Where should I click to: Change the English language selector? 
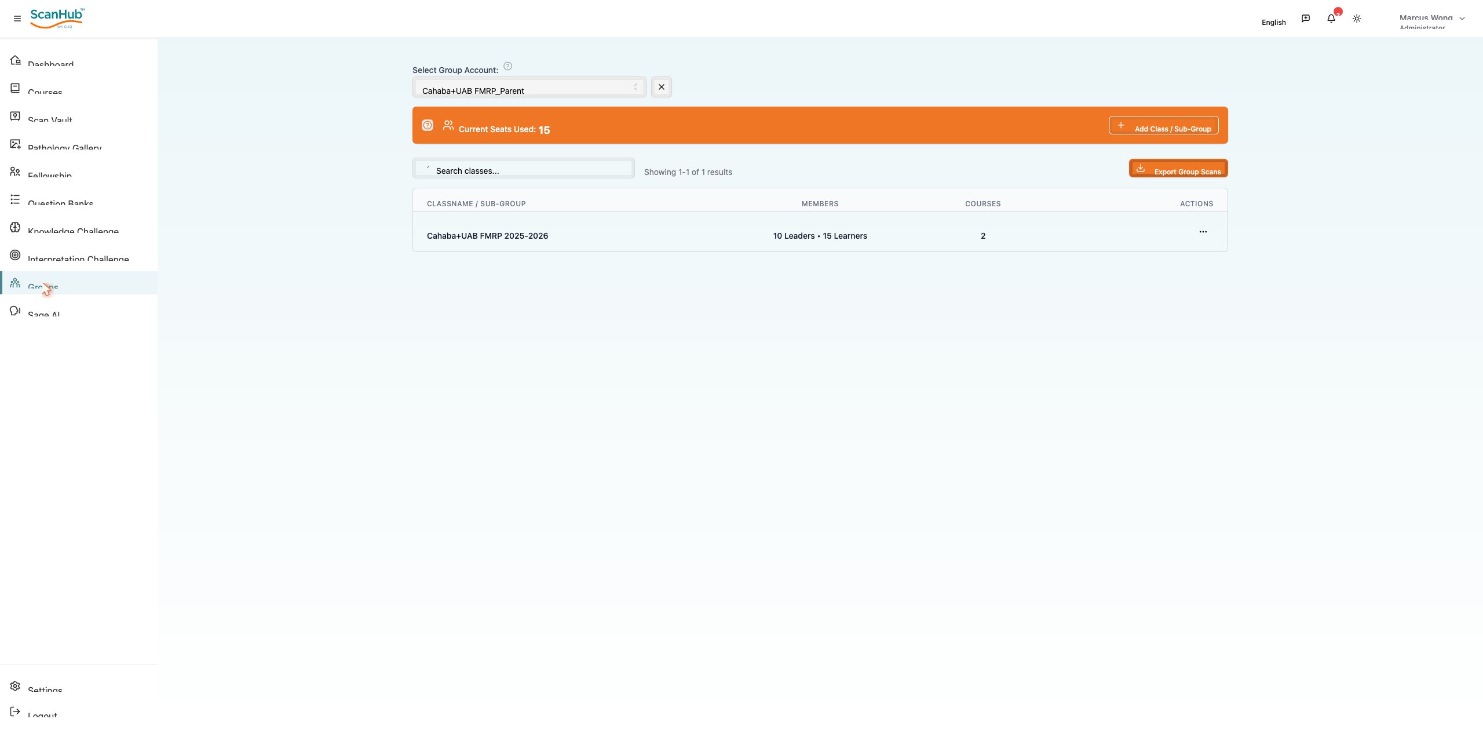pos(1273,22)
